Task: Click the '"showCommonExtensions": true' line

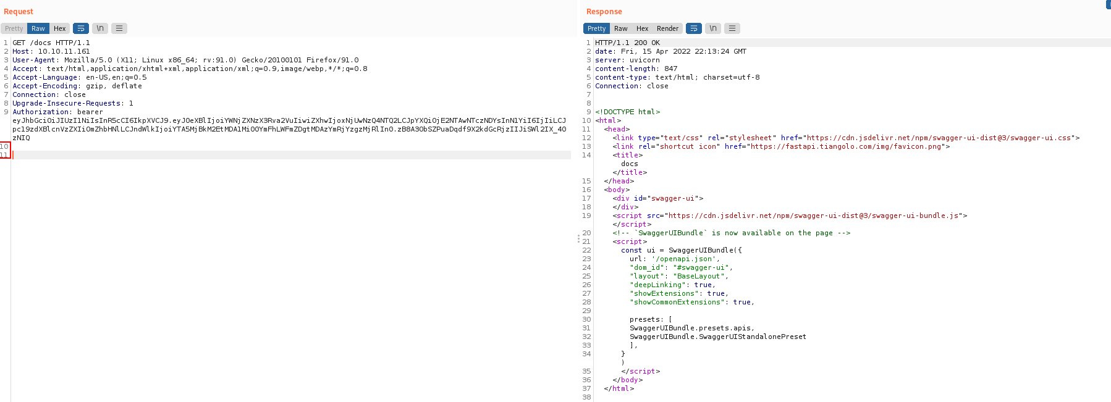Action: [692, 303]
